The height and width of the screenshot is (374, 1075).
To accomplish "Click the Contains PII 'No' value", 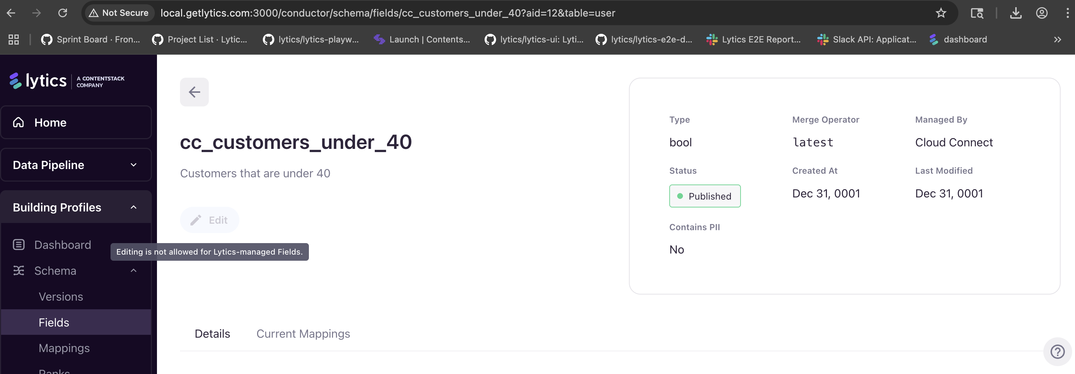I will tap(677, 250).
